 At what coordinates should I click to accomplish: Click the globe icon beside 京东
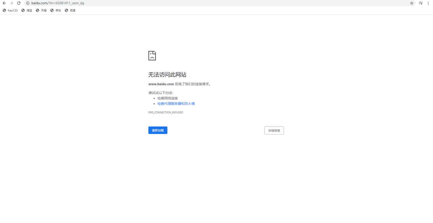pyautogui.click(x=52, y=10)
